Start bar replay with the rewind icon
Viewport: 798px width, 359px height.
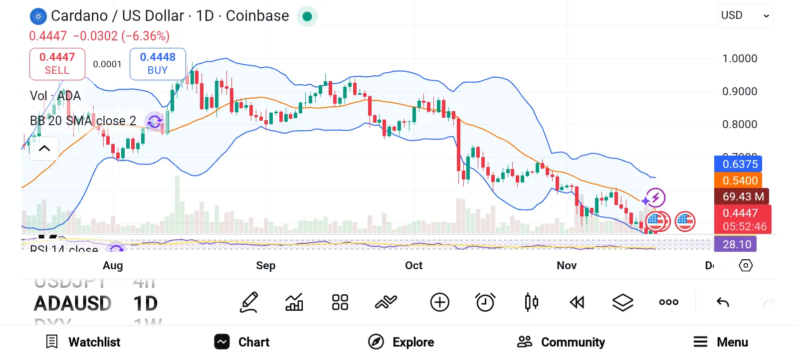(577, 302)
